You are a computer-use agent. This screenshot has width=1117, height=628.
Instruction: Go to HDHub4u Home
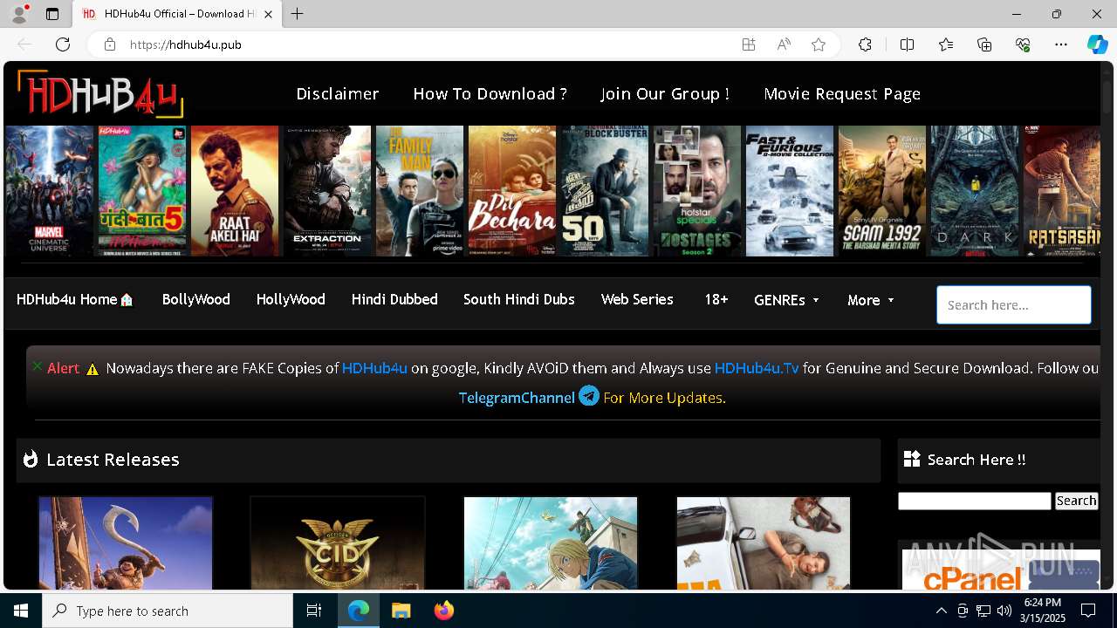pos(75,299)
